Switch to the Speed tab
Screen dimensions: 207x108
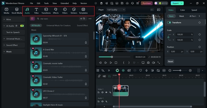tap(194, 10)
